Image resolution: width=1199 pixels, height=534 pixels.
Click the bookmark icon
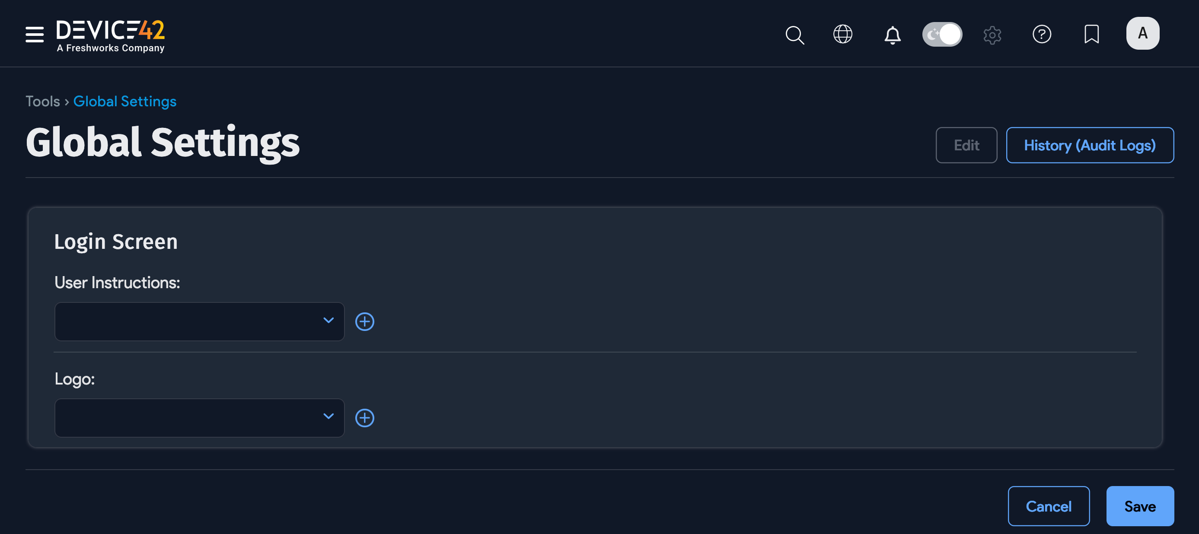pos(1091,34)
